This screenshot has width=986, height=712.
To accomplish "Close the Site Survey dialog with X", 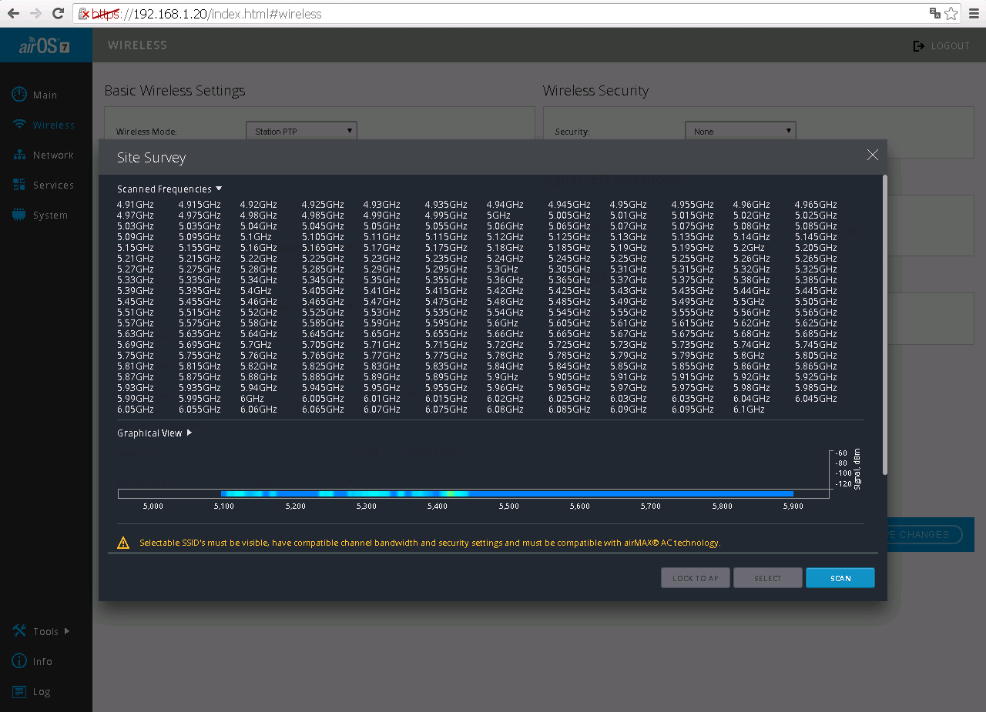I will pos(872,155).
